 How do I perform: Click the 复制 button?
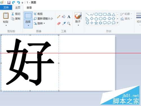click(16, 18)
